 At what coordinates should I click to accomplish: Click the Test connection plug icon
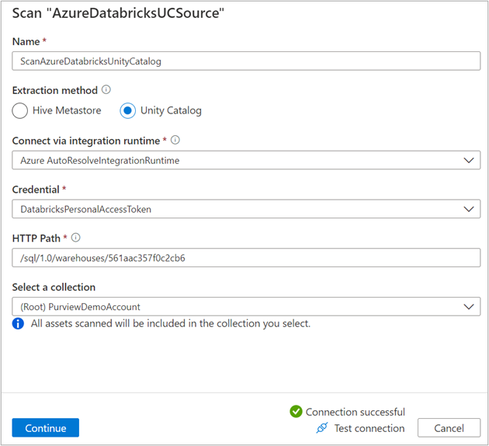322,428
